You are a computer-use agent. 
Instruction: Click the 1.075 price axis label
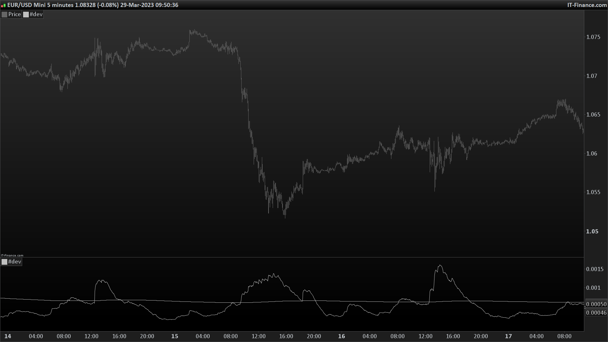593,37
